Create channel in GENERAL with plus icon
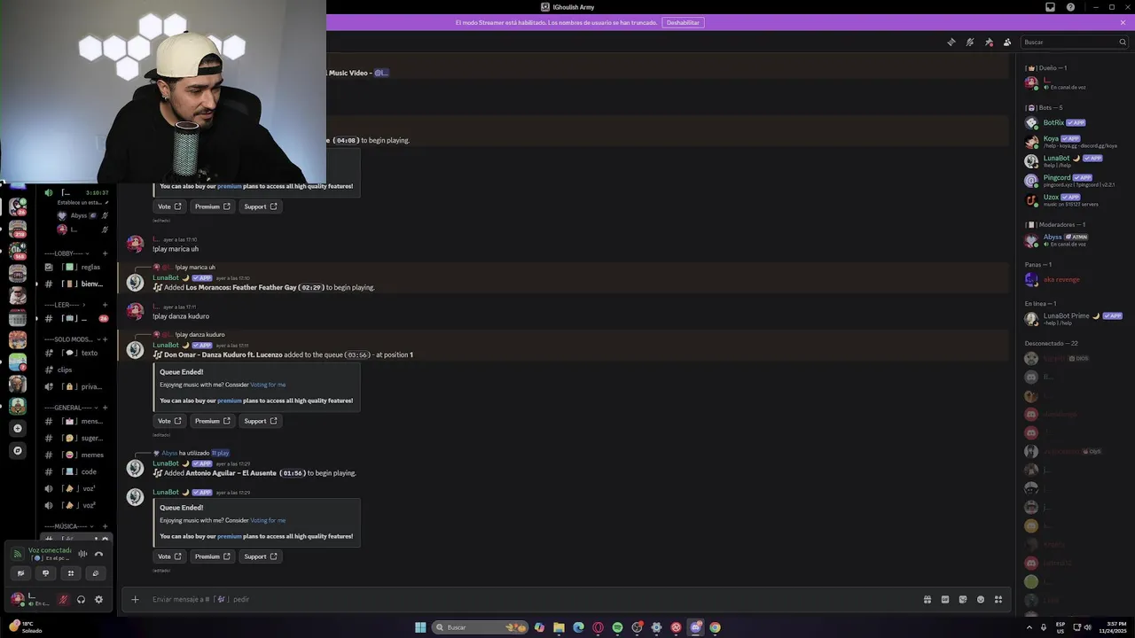Screen dimensions: 1135x638 pyautogui.click(x=105, y=408)
